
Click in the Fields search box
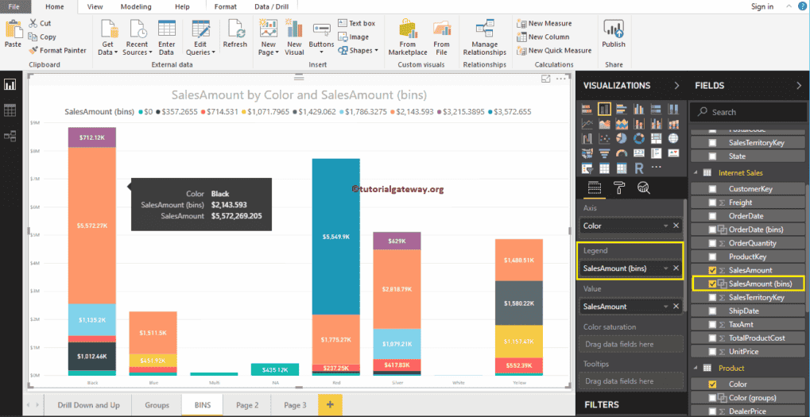(x=747, y=112)
